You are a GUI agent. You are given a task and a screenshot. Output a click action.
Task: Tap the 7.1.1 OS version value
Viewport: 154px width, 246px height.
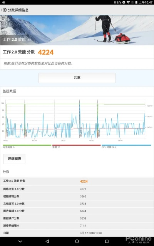83,226
